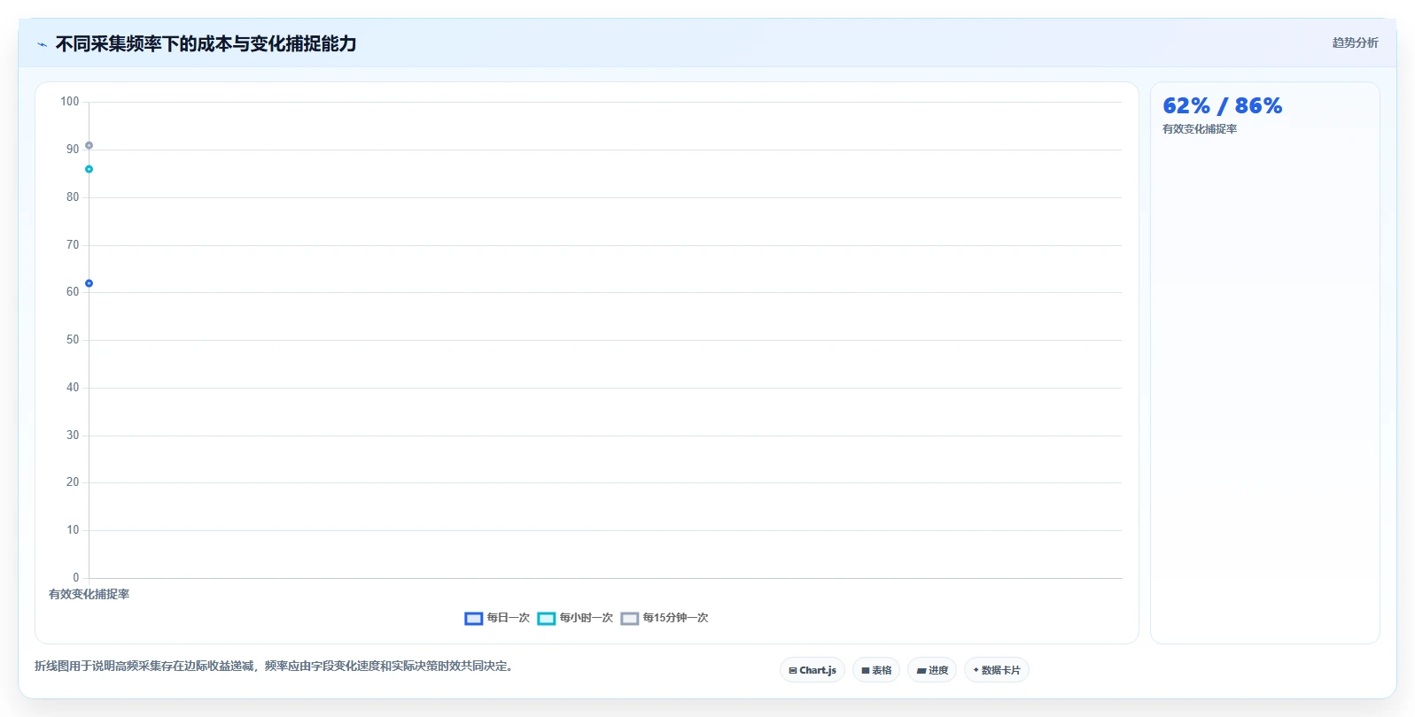This screenshot has width=1415, height=717.
Task: Click the chart title 不同采集频率下的成本与变化捕捉能力
Action: tap(206, 44)
